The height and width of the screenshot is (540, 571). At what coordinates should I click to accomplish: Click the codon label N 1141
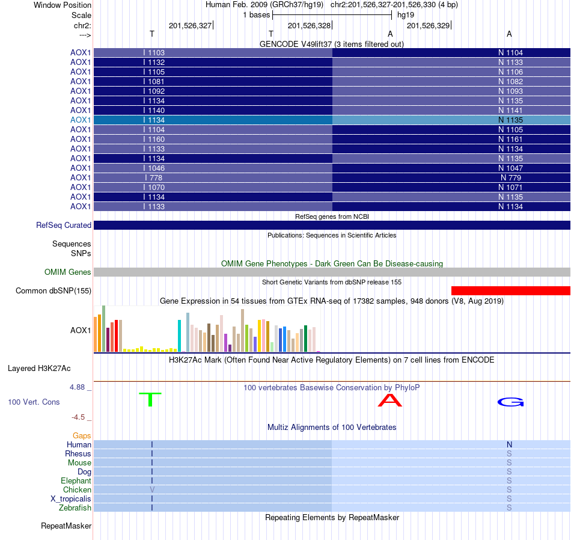click(x=510, y=111)
